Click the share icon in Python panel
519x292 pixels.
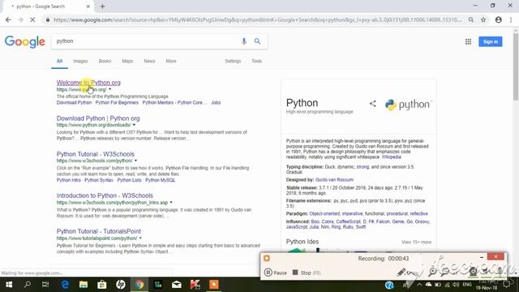point(373,104)
